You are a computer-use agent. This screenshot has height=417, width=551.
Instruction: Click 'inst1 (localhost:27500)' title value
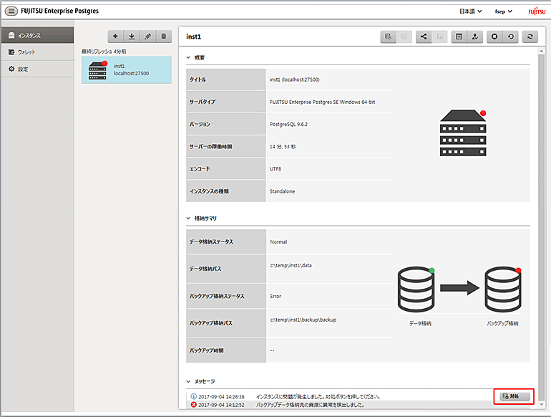295,80
